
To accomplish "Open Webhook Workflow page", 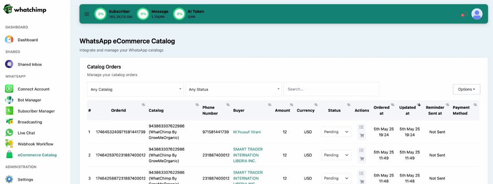I will (35, 144).
